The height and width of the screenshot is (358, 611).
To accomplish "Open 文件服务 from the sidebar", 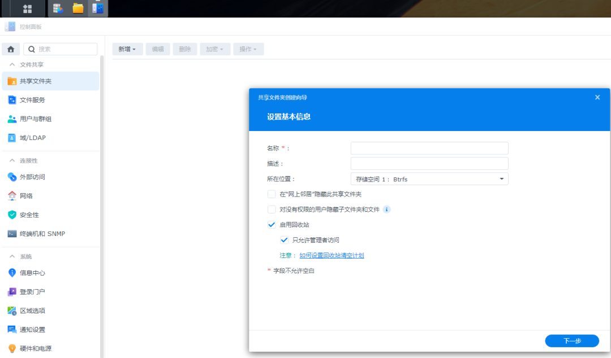I will [x=32, y=100].
